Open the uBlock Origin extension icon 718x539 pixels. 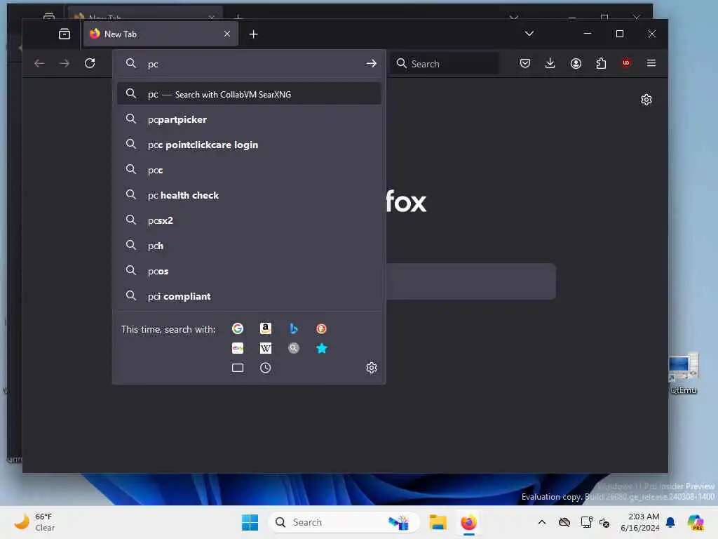pos(626,63)
